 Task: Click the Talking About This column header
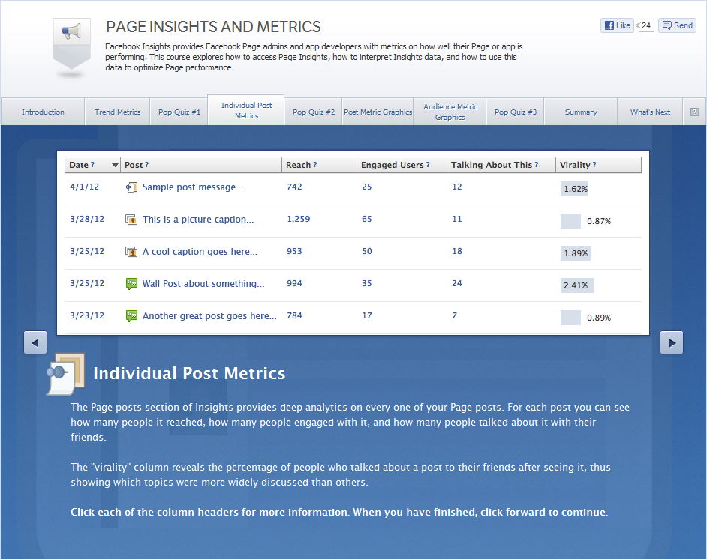click(501, 165)
